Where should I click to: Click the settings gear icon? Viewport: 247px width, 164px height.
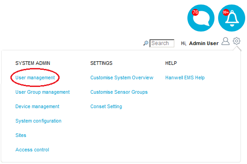click(237, 41)
